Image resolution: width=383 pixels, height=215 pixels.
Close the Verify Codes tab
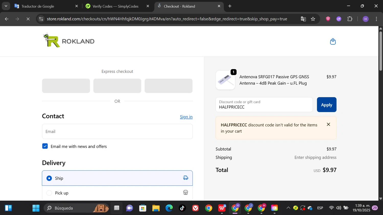(x=148, y=6)
